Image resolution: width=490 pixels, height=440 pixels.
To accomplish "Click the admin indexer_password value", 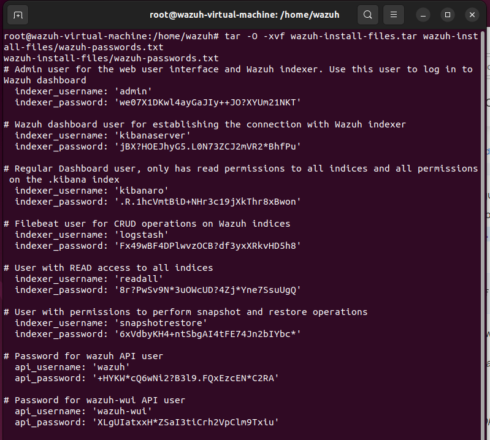I will pyautogui.click(x=207, y=102).
